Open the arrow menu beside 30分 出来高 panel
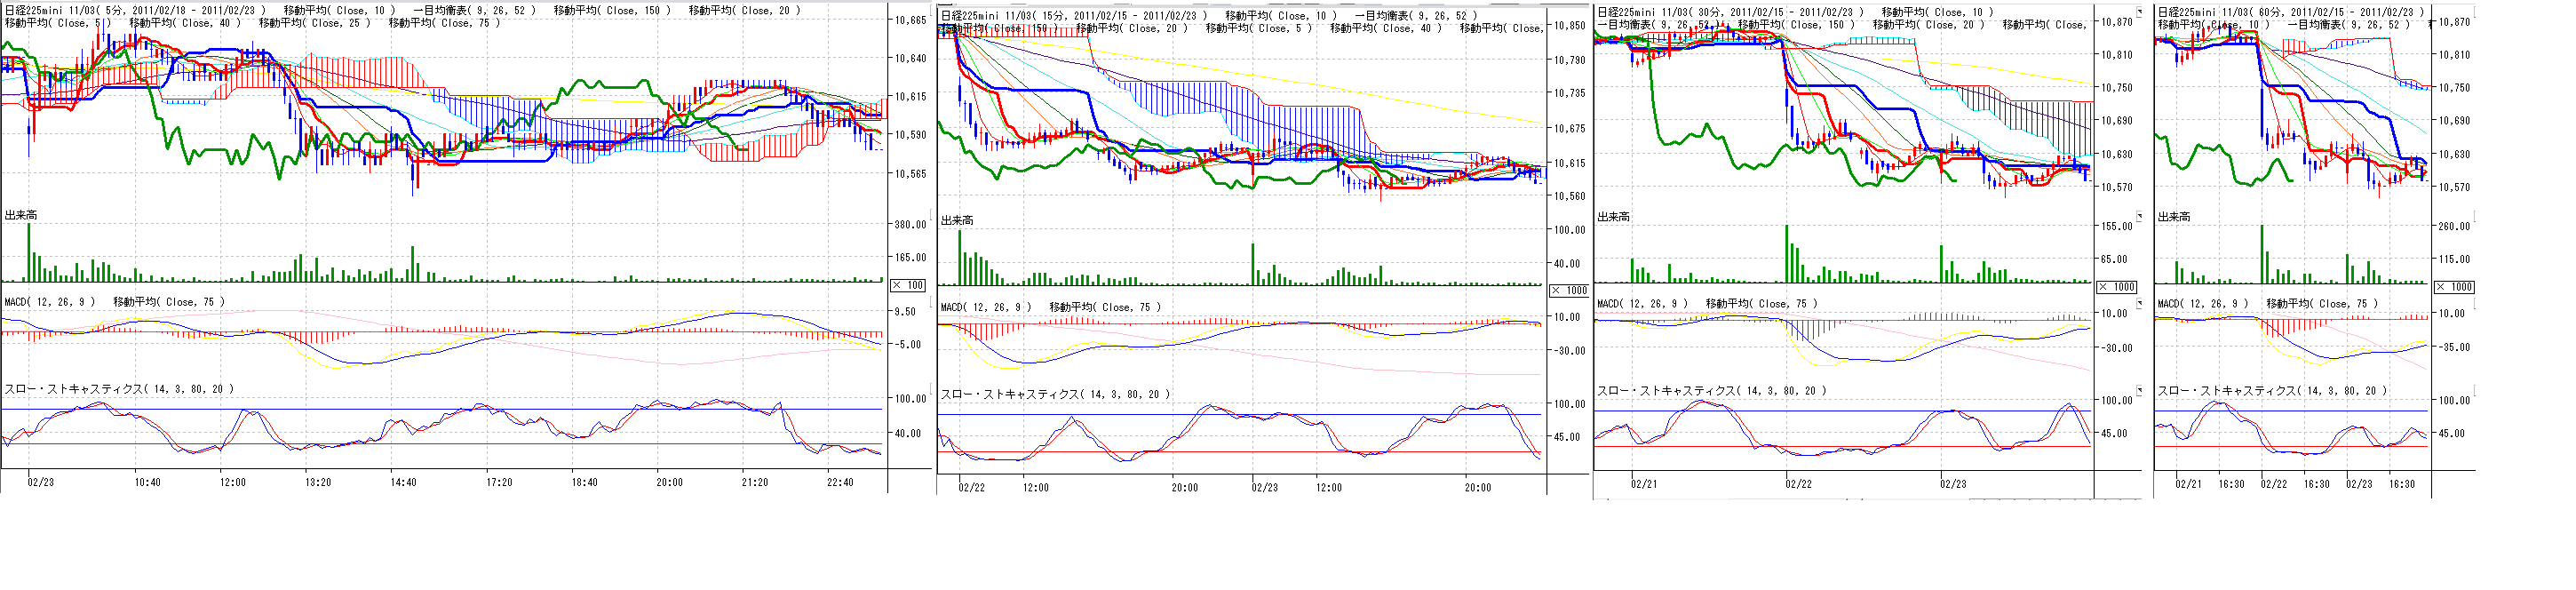Screen dimensions: 2576x590 (x=2139, y=217)
